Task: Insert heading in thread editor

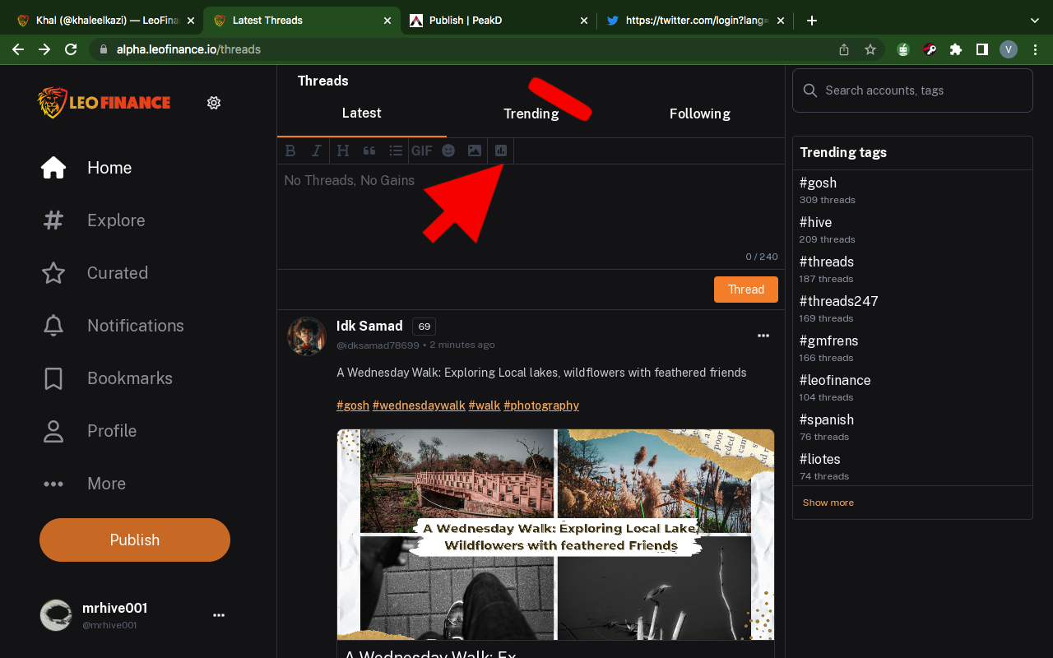Action: [343, 151]
